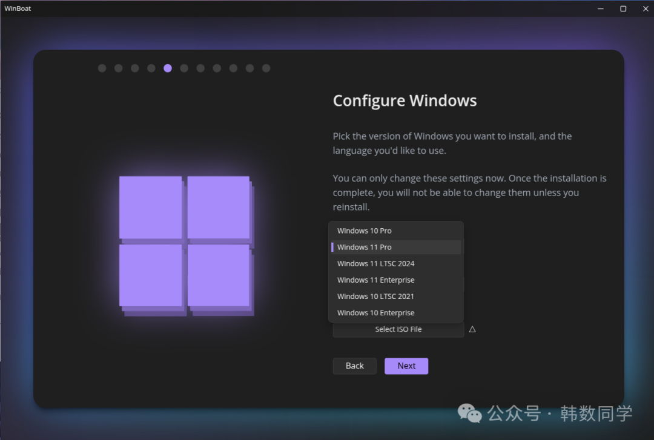Click the highlighted fifth progress dot

click(x=168, y=68)
